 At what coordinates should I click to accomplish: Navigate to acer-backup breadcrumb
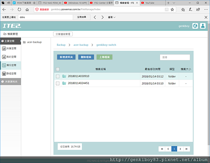[x=81, y=45]
